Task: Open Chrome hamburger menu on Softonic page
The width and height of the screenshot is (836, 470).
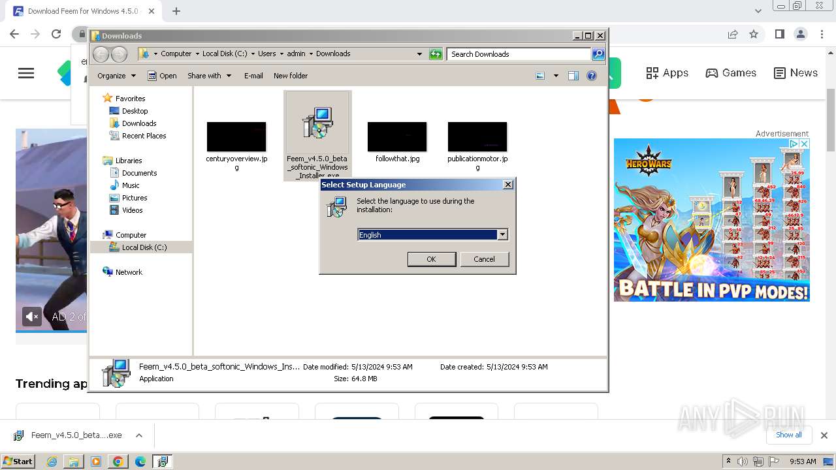Action: tap(26, 73)
